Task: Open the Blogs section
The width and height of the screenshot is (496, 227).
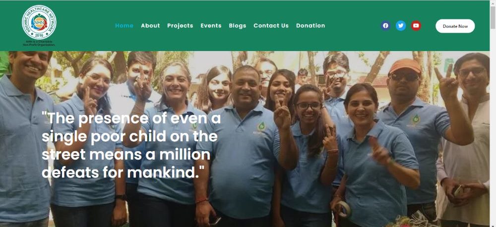Action: pos(237,26)
